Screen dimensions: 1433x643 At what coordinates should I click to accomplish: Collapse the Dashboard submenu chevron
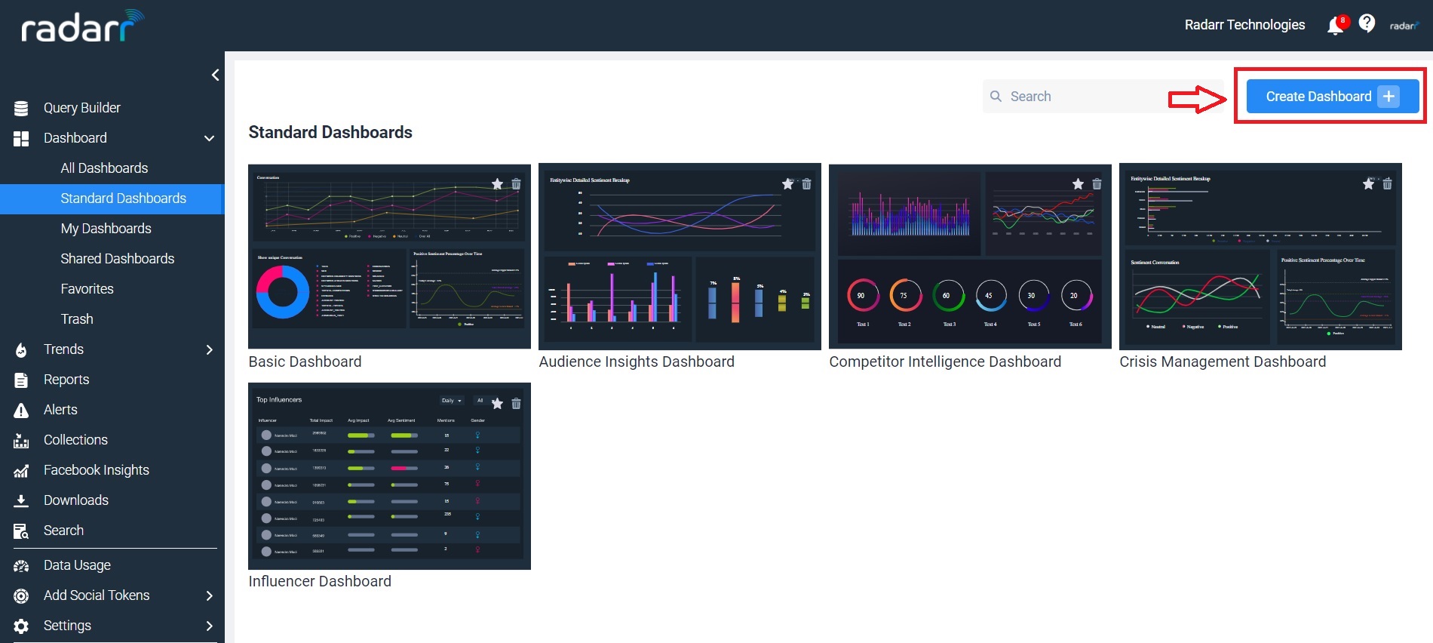pyautogui.click(x=209, y=138)
